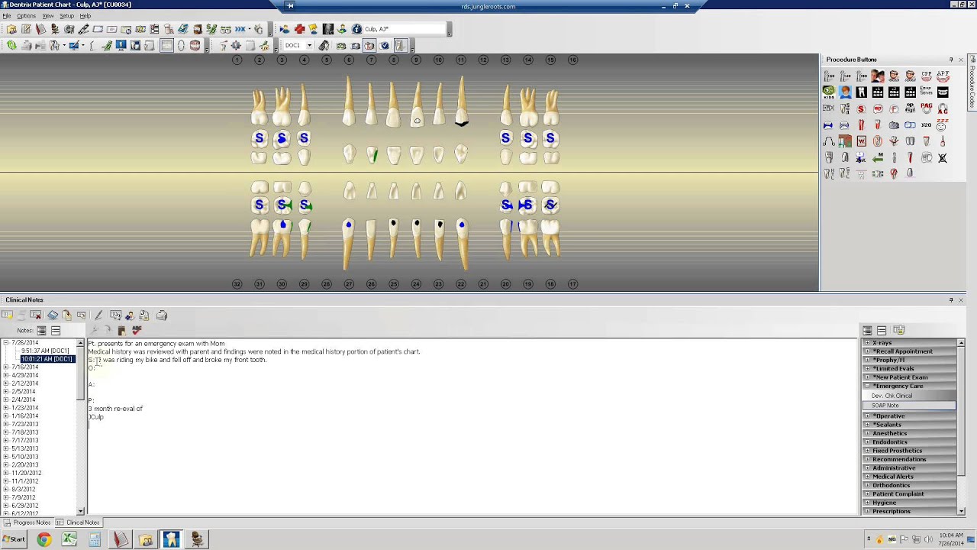Click the green refresh icon in chart toolbar
The height and width of the screenshot is (550, 977).
click(11, 46)
